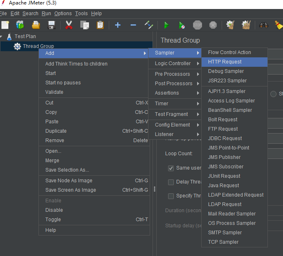Choose HTTP Request sampler
Screen dimensions: 283x256
[234, 62]
